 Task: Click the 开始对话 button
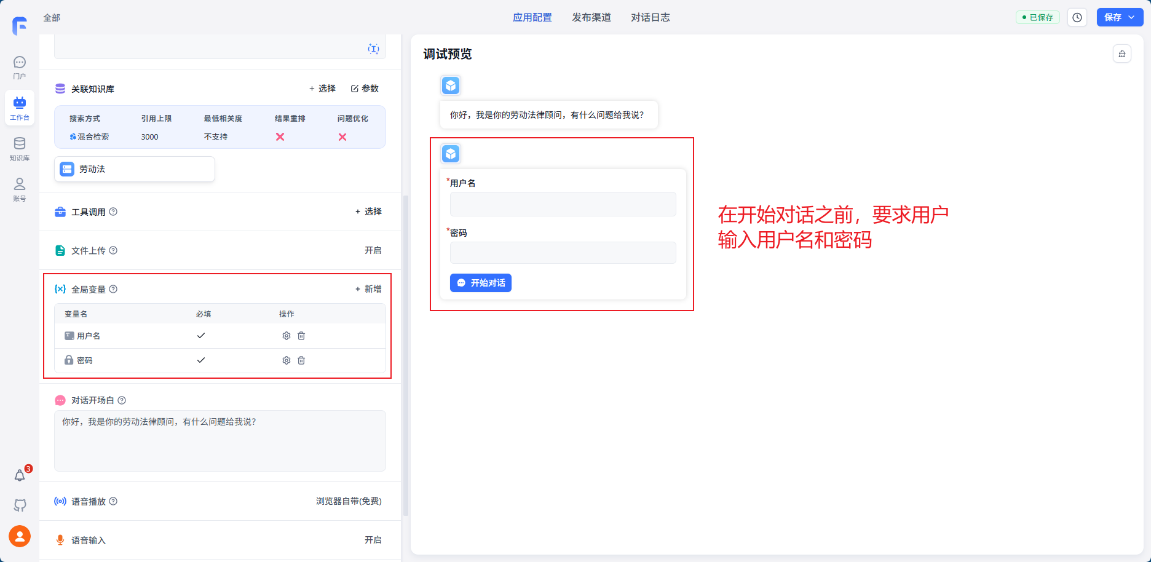[x=481, y=283]
